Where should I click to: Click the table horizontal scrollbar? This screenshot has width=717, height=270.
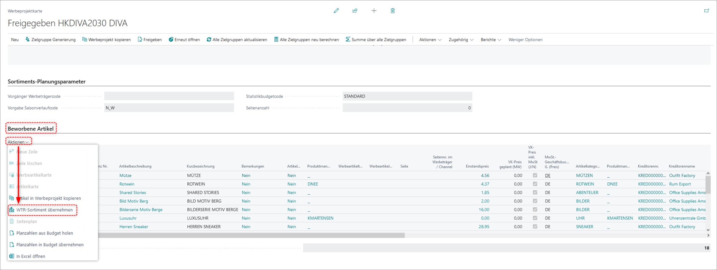click(x=251, y=235)
